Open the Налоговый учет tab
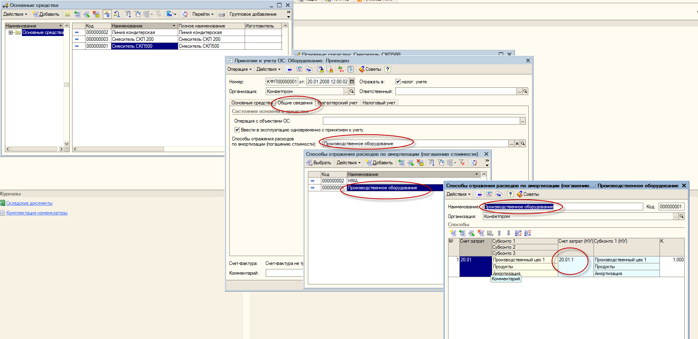This screenshot has height=339, width=698. coord(379,103)
